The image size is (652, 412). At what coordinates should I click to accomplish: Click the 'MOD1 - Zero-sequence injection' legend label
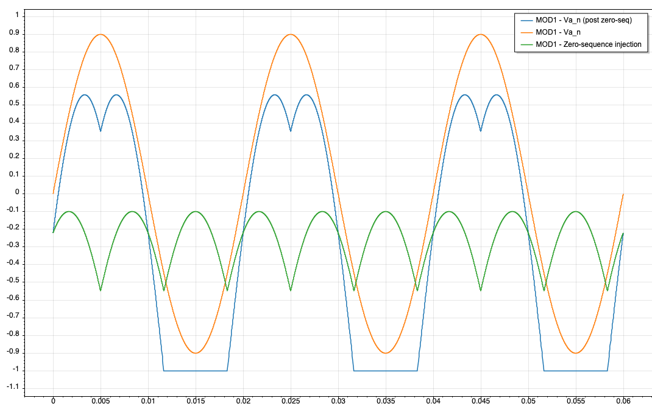(x=589, y=44)
